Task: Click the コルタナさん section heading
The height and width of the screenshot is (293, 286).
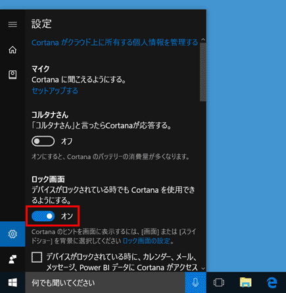Action: click(x=50, y=115)
